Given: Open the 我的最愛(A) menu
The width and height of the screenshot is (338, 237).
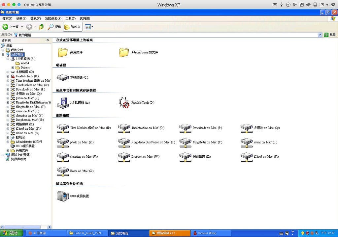Looking at the screenshot, I should [x=53, y=18].
